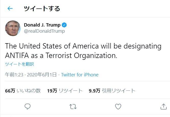Open the author's profile picture
The height and width of the screenshot is (117, 170).
13,28
